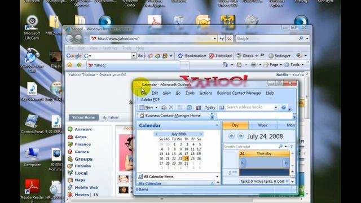Open Google toolbar search box dropdown
The height and width of the screenshot is (203, 361).
134,56
